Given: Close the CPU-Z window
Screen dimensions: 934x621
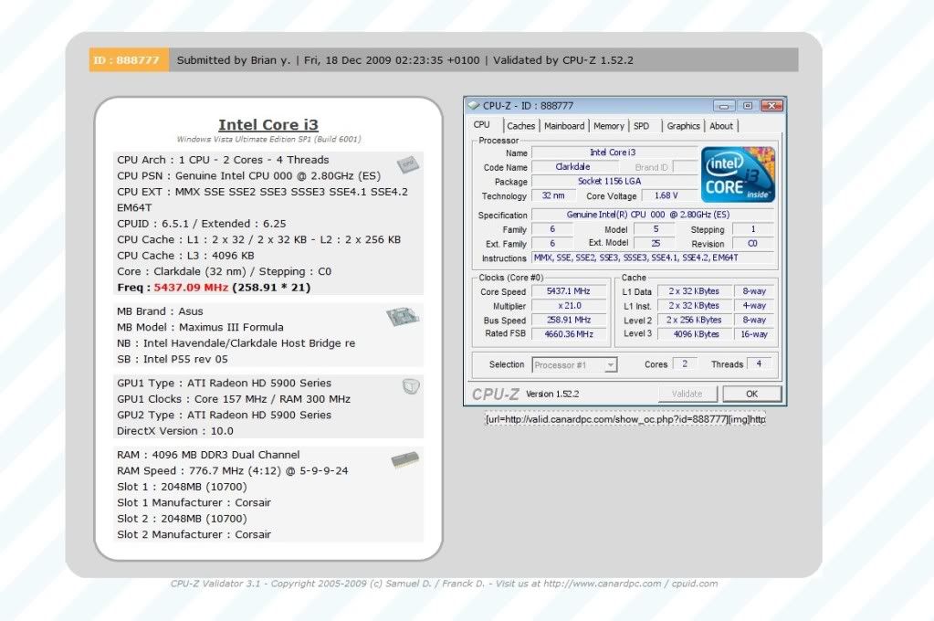Looking at the screenshot, I should click(x=772, y=106).
